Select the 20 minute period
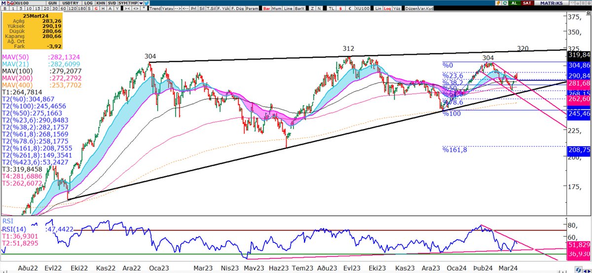The width and height of the screenshot is (592, 273). point(46,8)
